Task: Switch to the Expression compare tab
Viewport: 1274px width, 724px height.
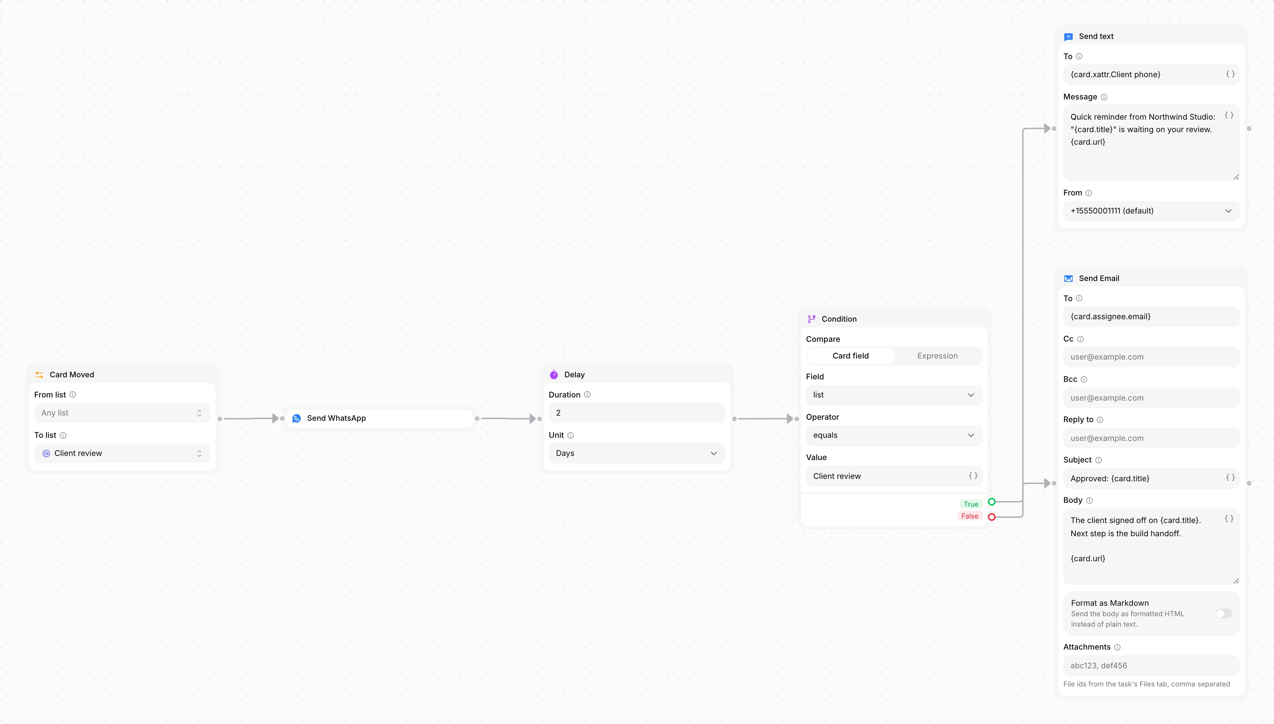Action: pyautogui.click(x=937, y=355)
